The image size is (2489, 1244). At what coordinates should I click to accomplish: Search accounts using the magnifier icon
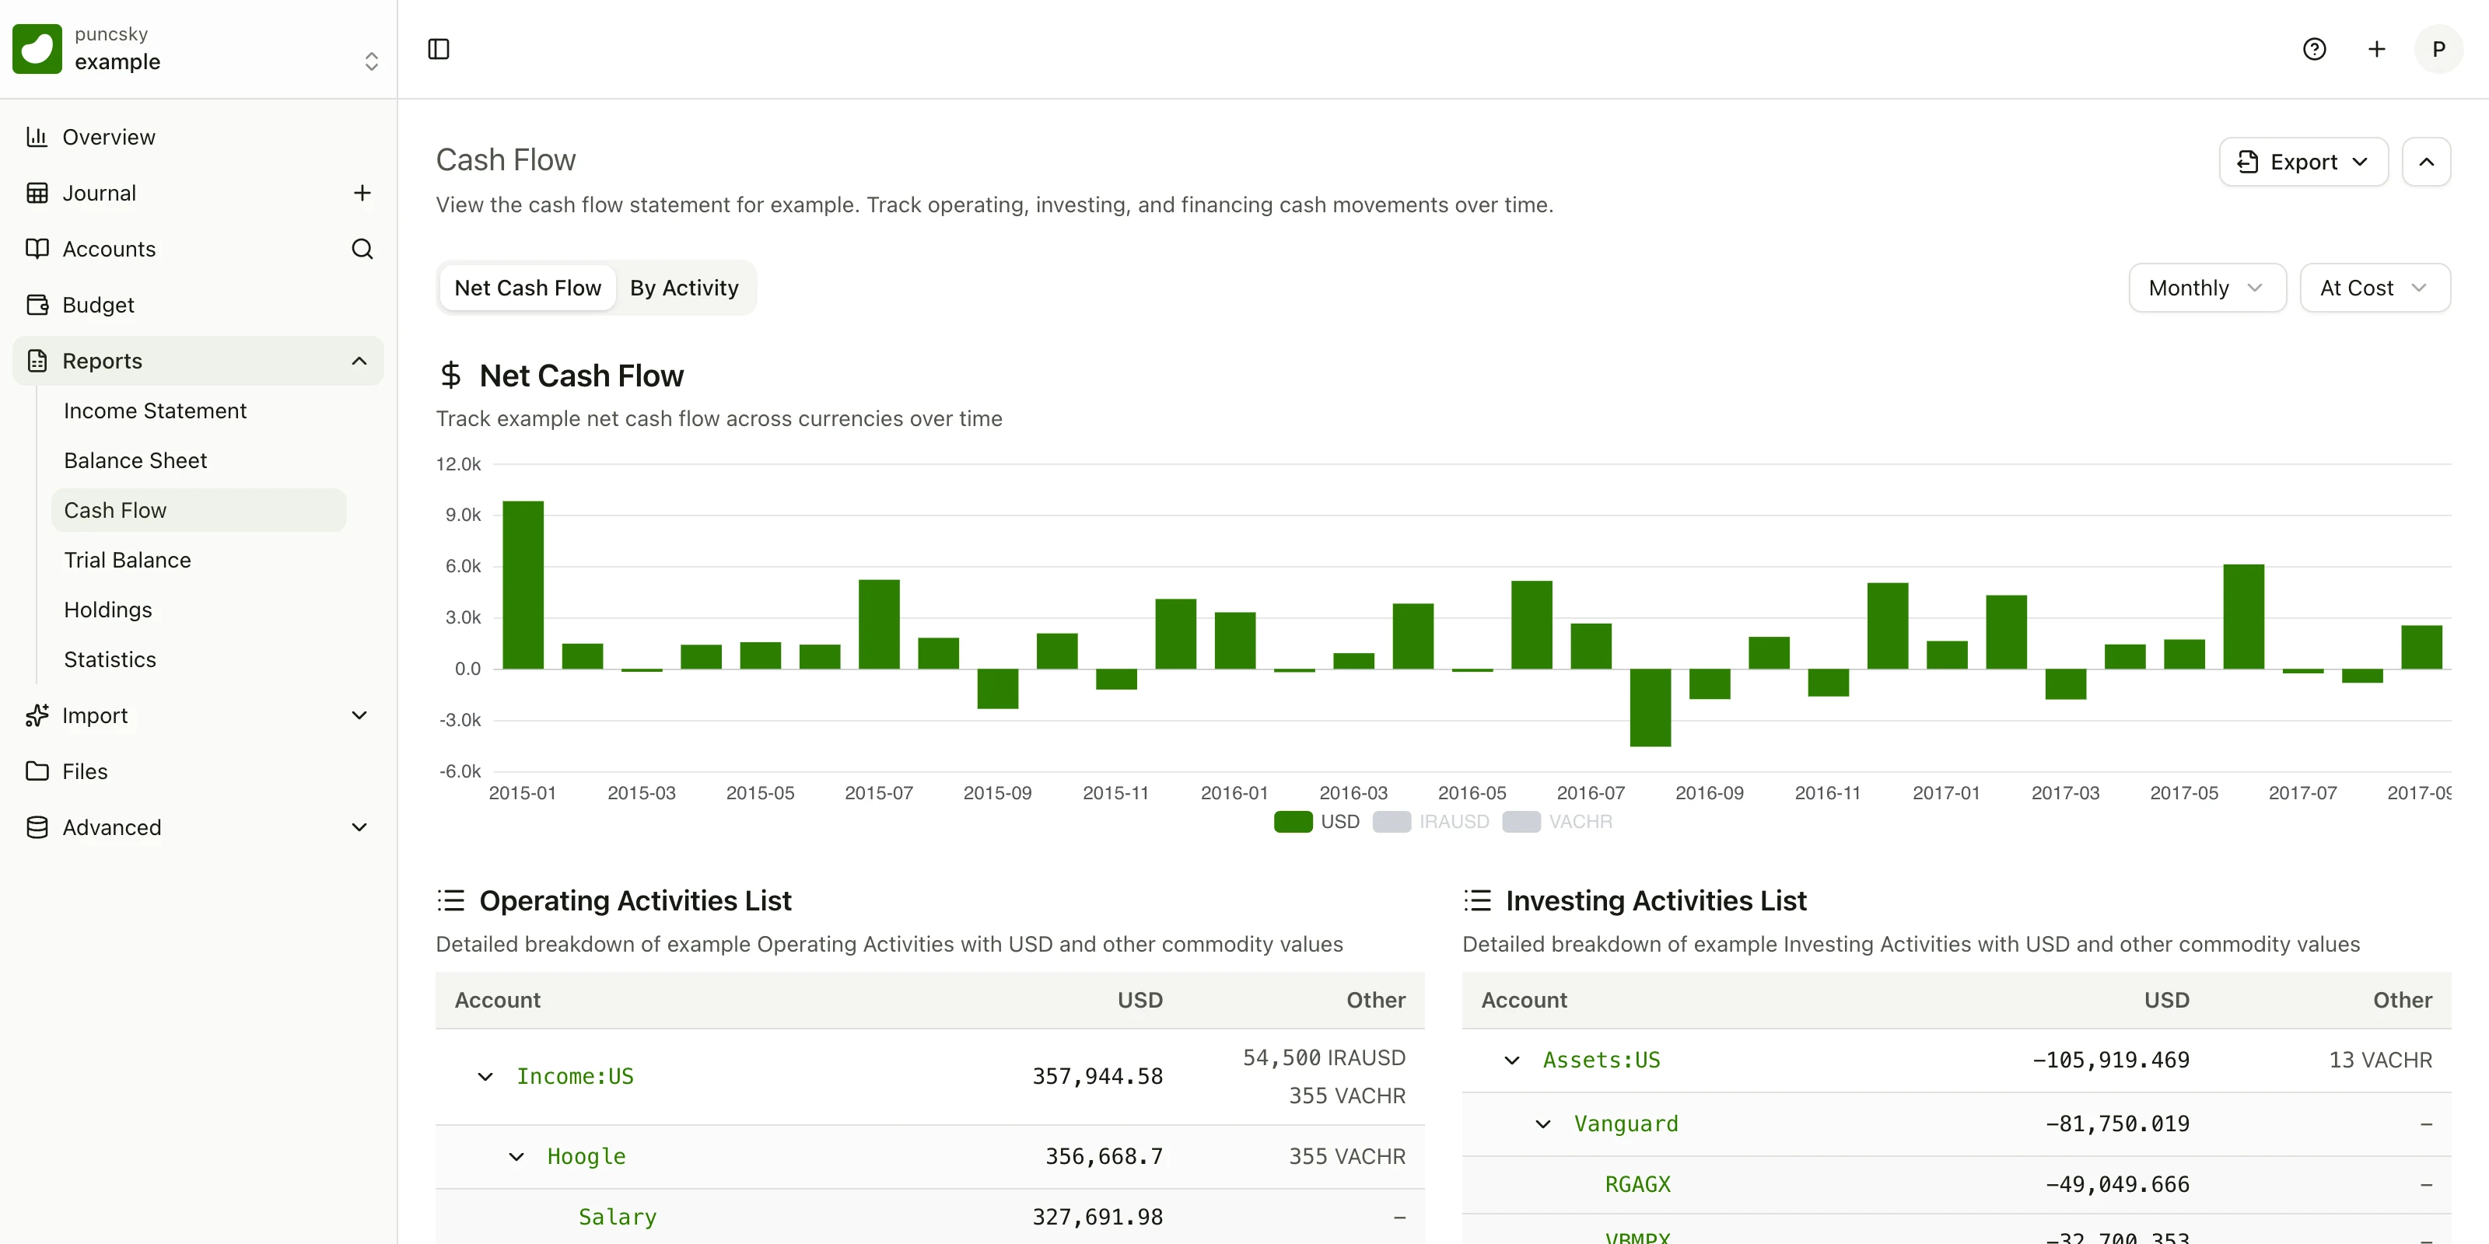pos(362,249)
